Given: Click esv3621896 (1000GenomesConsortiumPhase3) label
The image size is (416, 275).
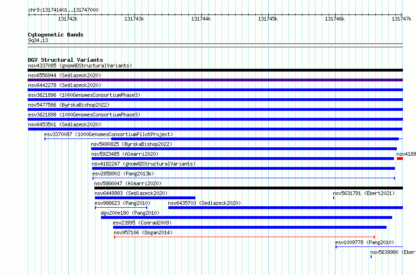Looking at the screenshot, I should click(84, 95).
